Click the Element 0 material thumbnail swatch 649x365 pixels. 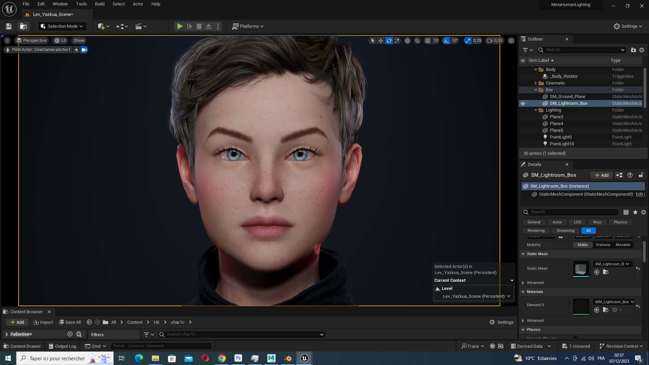pyautogui.click(x=581, y=306)
